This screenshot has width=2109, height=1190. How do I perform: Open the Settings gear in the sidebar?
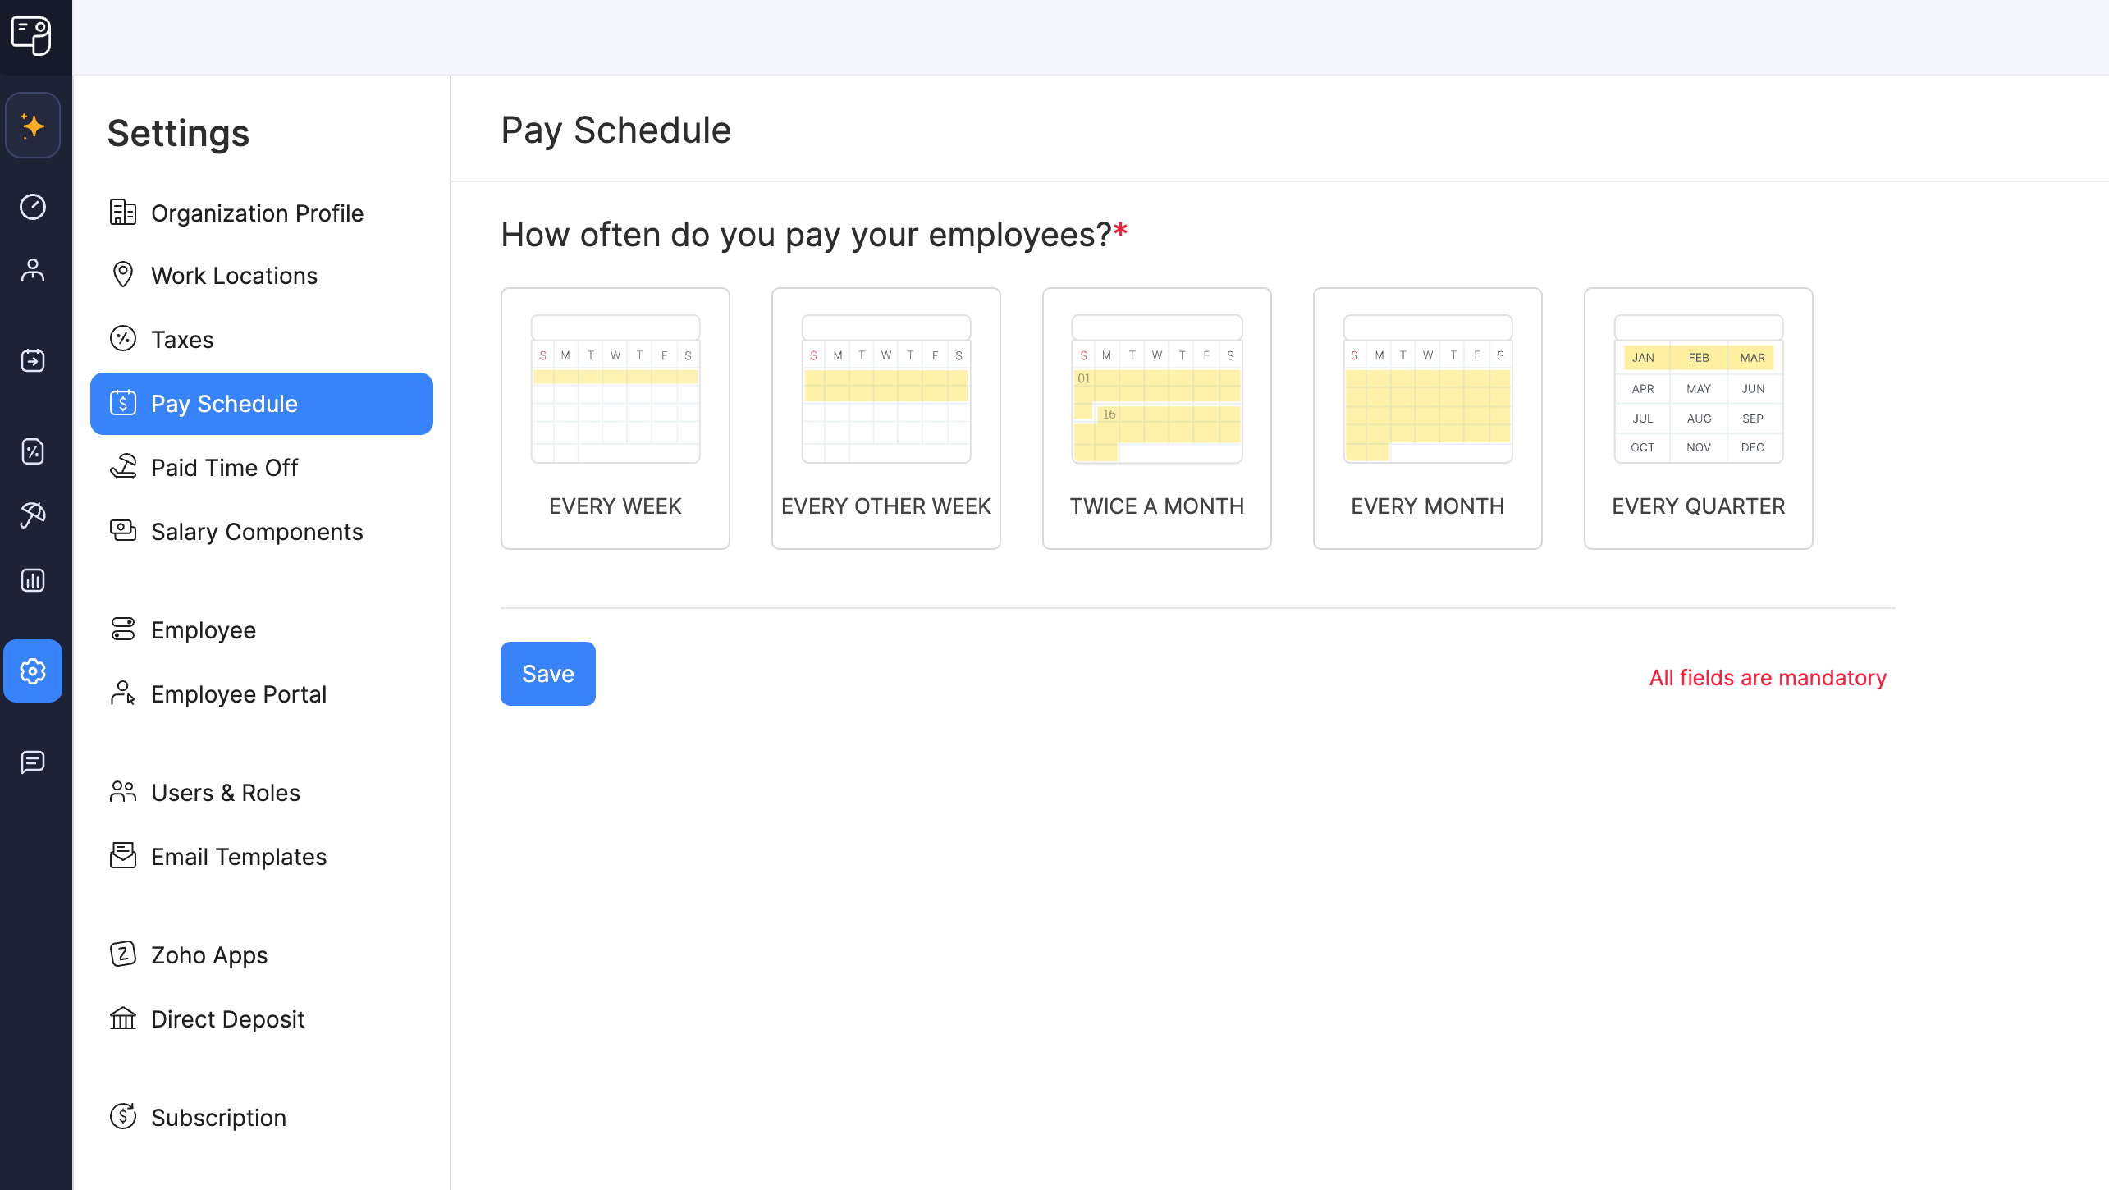[x=33, y=671]
